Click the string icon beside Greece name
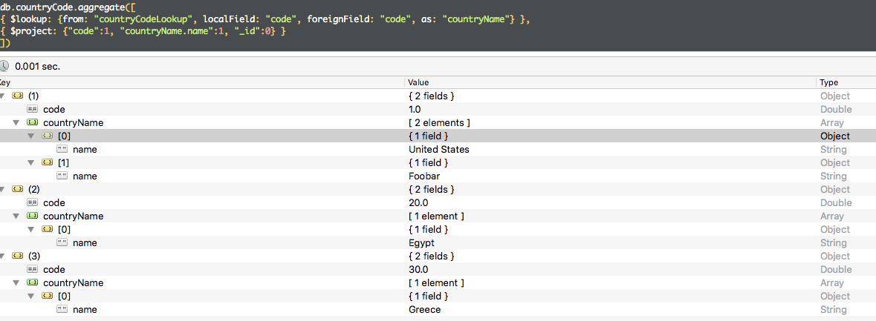The height and width of the screenshot is (321, 876). [62, 310]
